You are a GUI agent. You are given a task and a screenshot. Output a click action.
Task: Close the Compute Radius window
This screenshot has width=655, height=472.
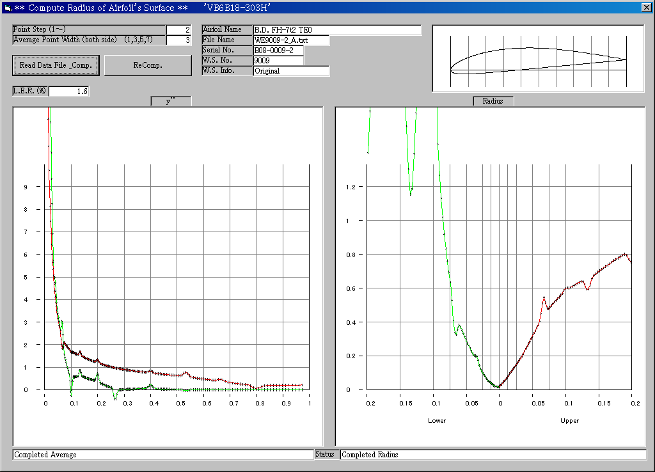pyautogui.click(x=646, y=8)
